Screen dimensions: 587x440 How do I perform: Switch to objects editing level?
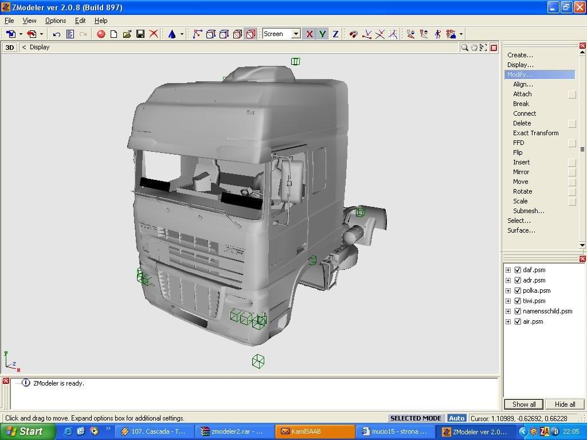237,34
